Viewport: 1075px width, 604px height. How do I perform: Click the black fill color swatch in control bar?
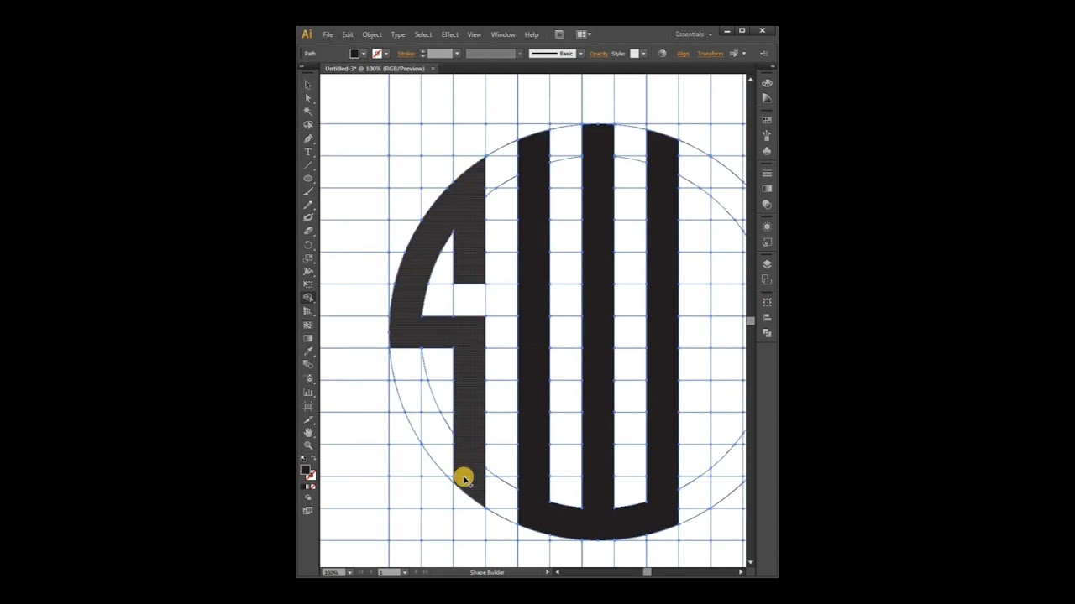point(354,54)
